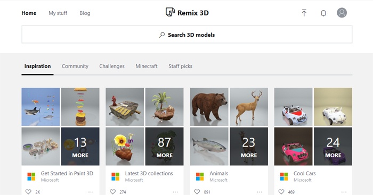Image resolution: width=373 pixels, height=195 pixels.
Task: Select the Inspiration tab
Action: pos(37,66)
